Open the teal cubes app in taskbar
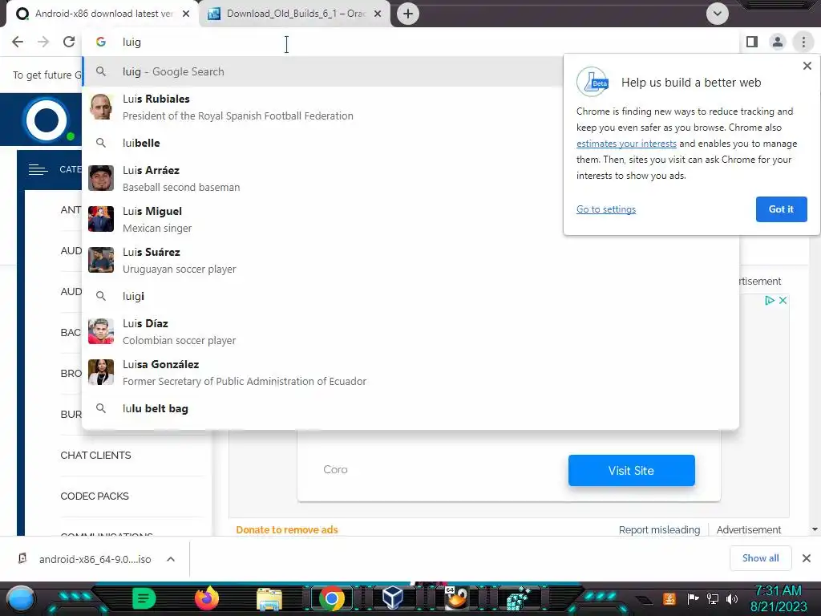The height and width of the screenshot is (616, 821). pyautogui.click(x=519, y=599)
